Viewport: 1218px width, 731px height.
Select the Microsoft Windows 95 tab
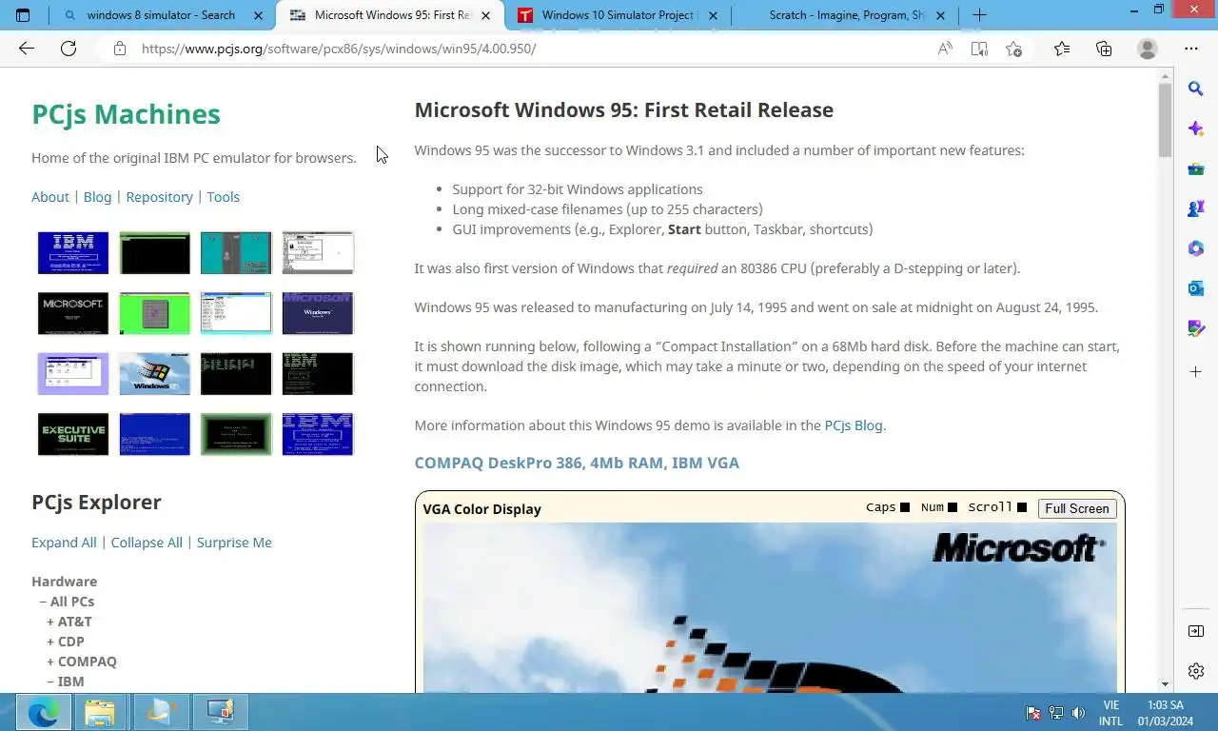point(390,15)
